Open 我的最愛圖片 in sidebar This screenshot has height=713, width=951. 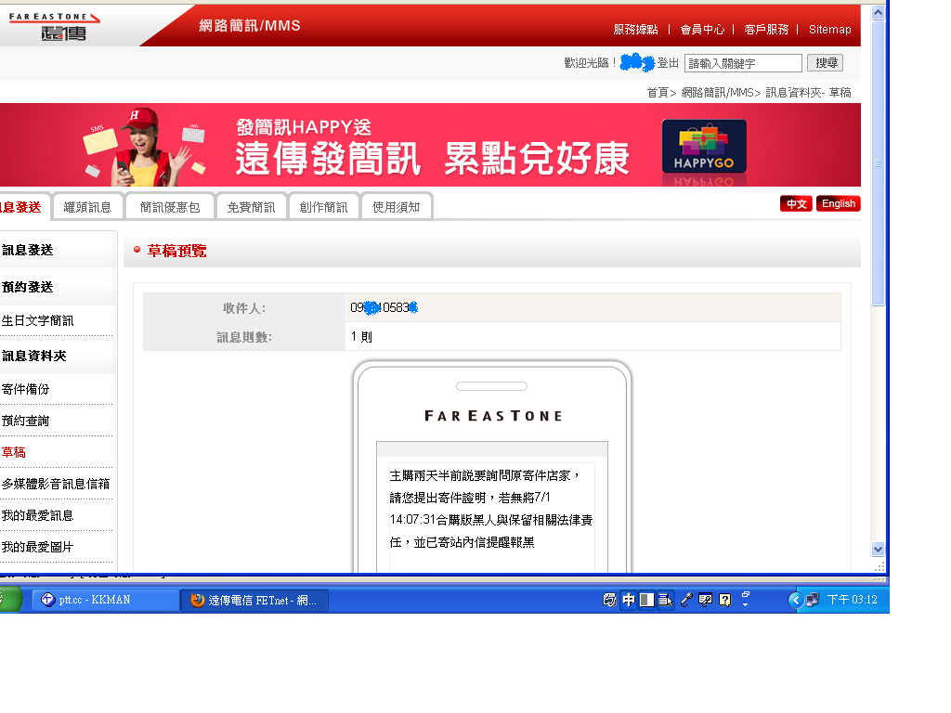(x=37, y=547)
